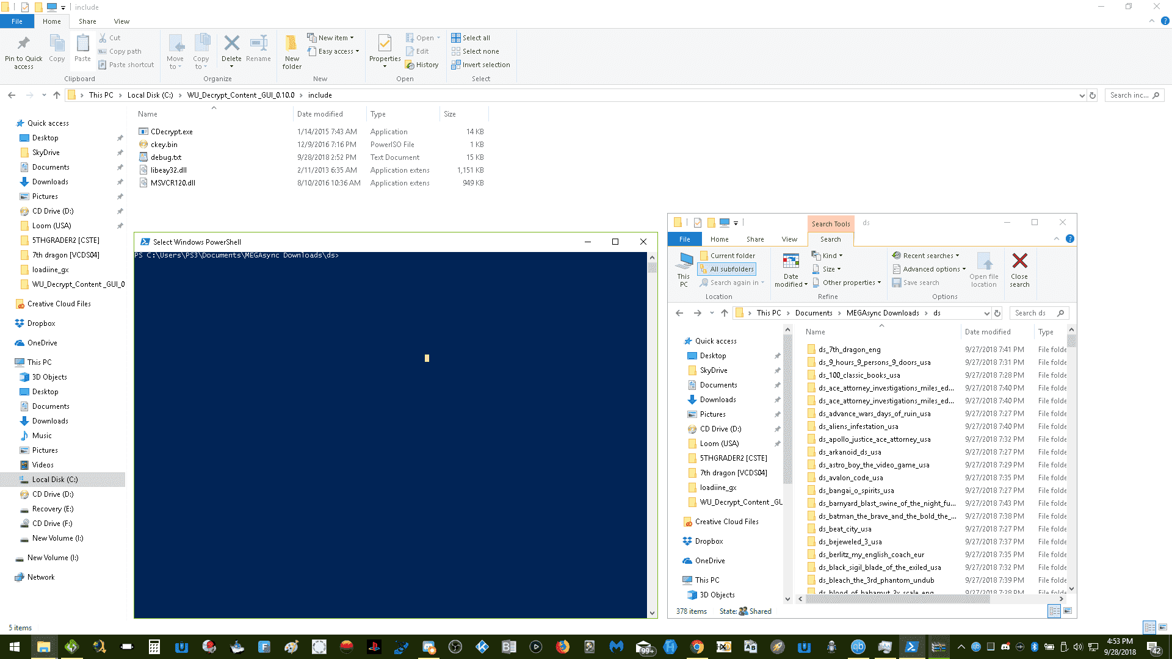This screenshot has width=1172, height=659.
Task: Expand the Advanced options dropdown
Action: [929, 269]
